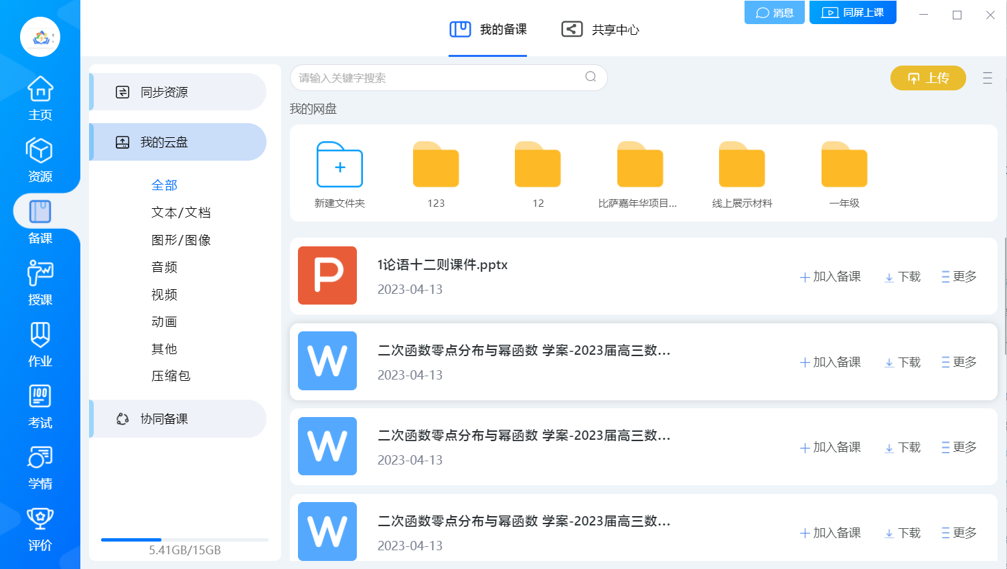Viewport: 1007px width, 569px height.
Task: Select the 授课 teaching icon
Action: point(40,274)
